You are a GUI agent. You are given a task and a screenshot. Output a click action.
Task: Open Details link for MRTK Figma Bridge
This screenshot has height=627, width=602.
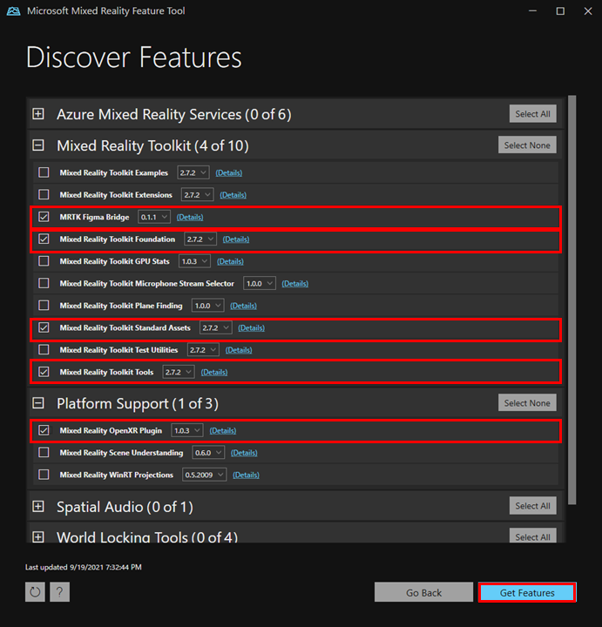pos(190,217)
